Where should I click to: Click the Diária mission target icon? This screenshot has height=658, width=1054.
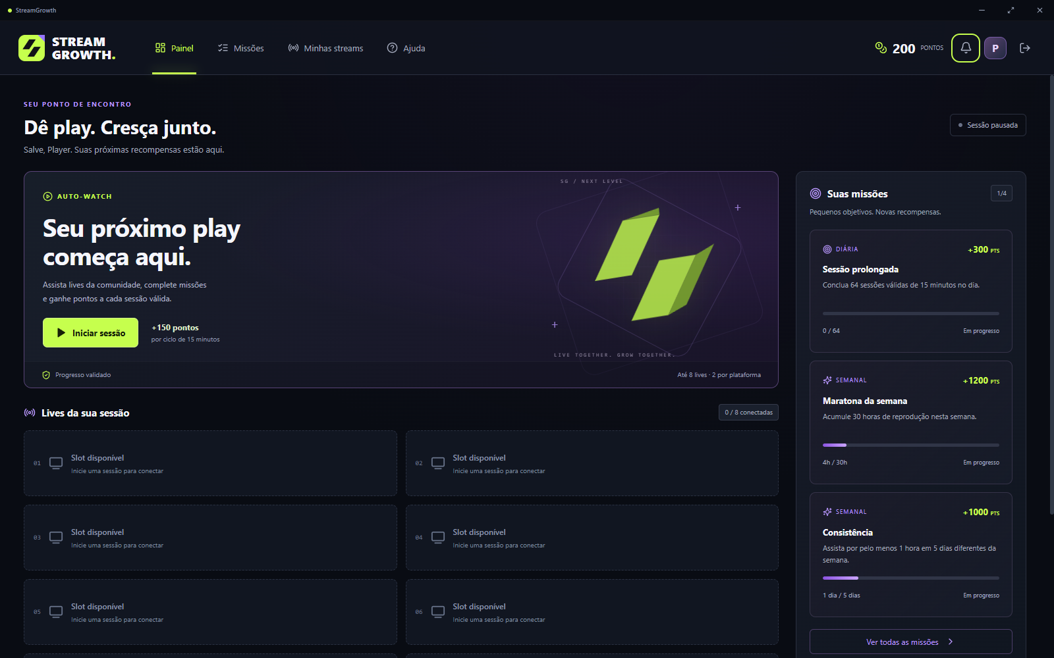[827, 249]
